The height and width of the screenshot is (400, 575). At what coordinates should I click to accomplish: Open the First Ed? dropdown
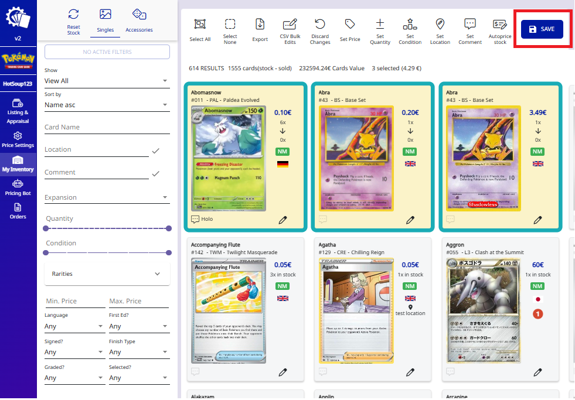coord(140,326)
